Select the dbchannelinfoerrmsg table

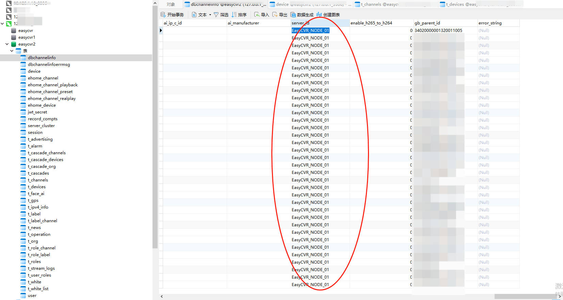49,65
